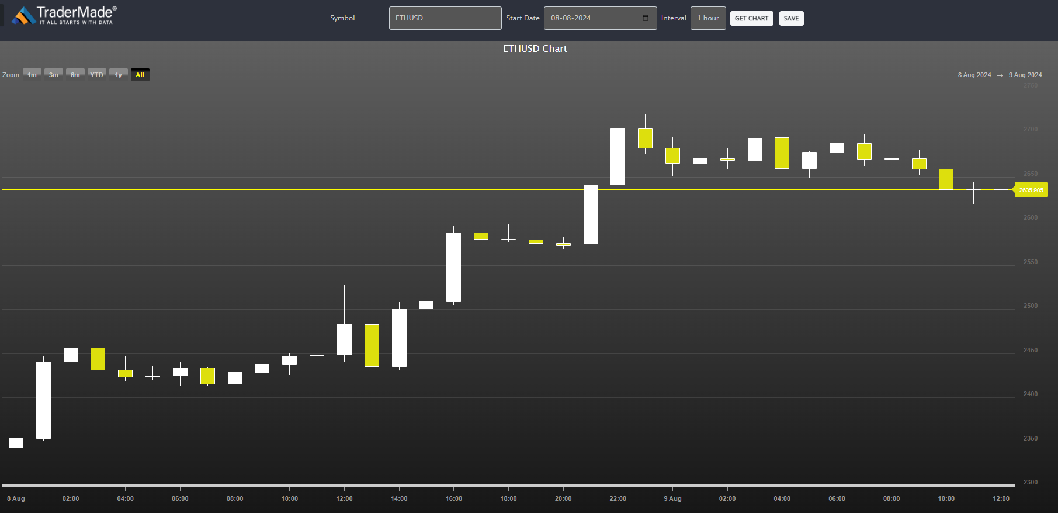Click the SAVE button

click(792, 18)
